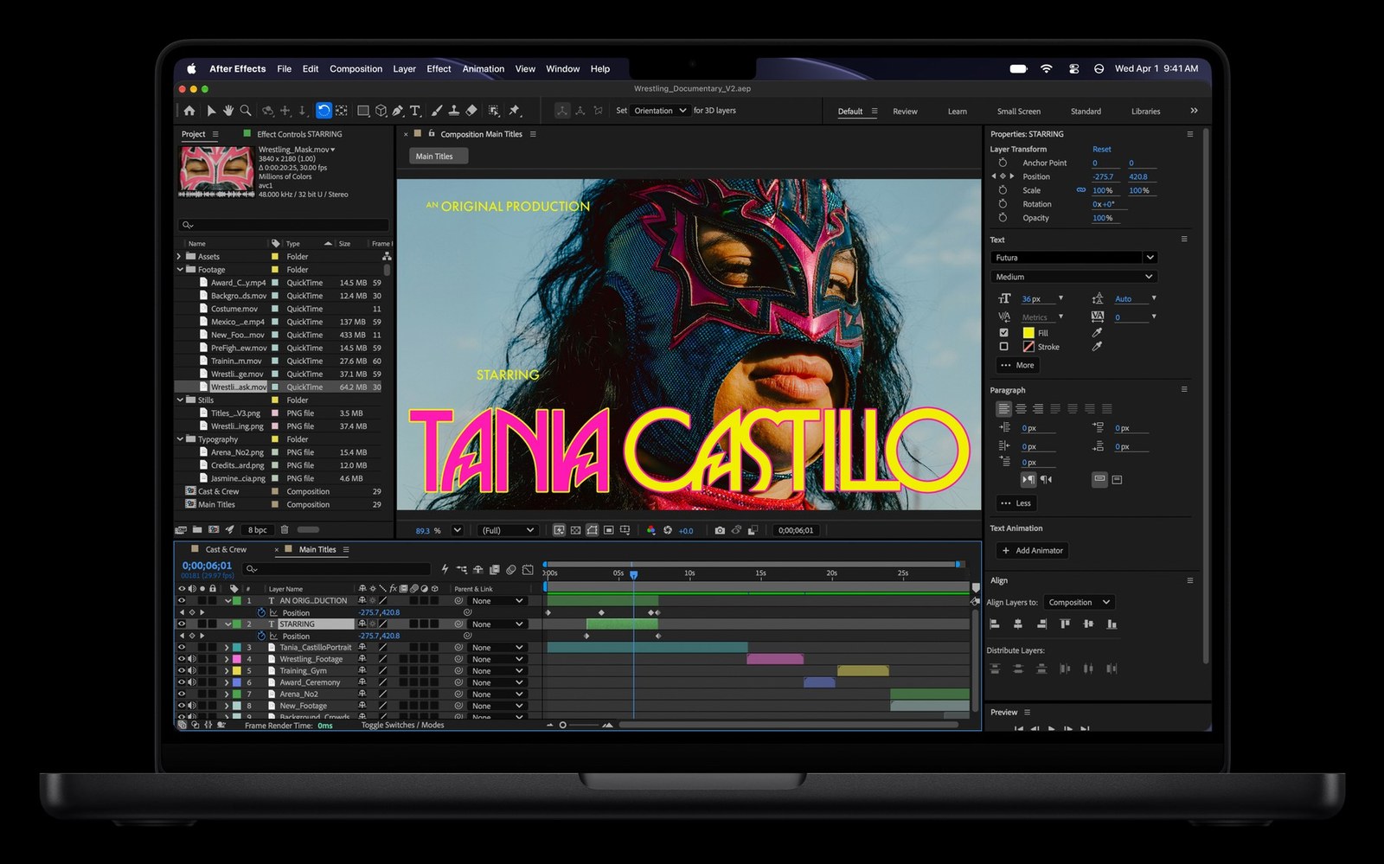Switch to the Review workspace
Screen dimensions: 1384x864
pyautogui.click(x=905, y=112)
